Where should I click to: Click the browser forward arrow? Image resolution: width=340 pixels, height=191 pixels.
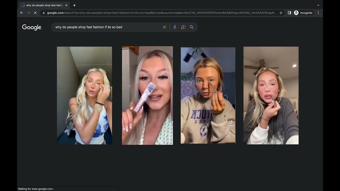tap(28, 13)
